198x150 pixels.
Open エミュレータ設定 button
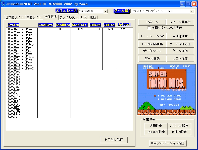179,132
